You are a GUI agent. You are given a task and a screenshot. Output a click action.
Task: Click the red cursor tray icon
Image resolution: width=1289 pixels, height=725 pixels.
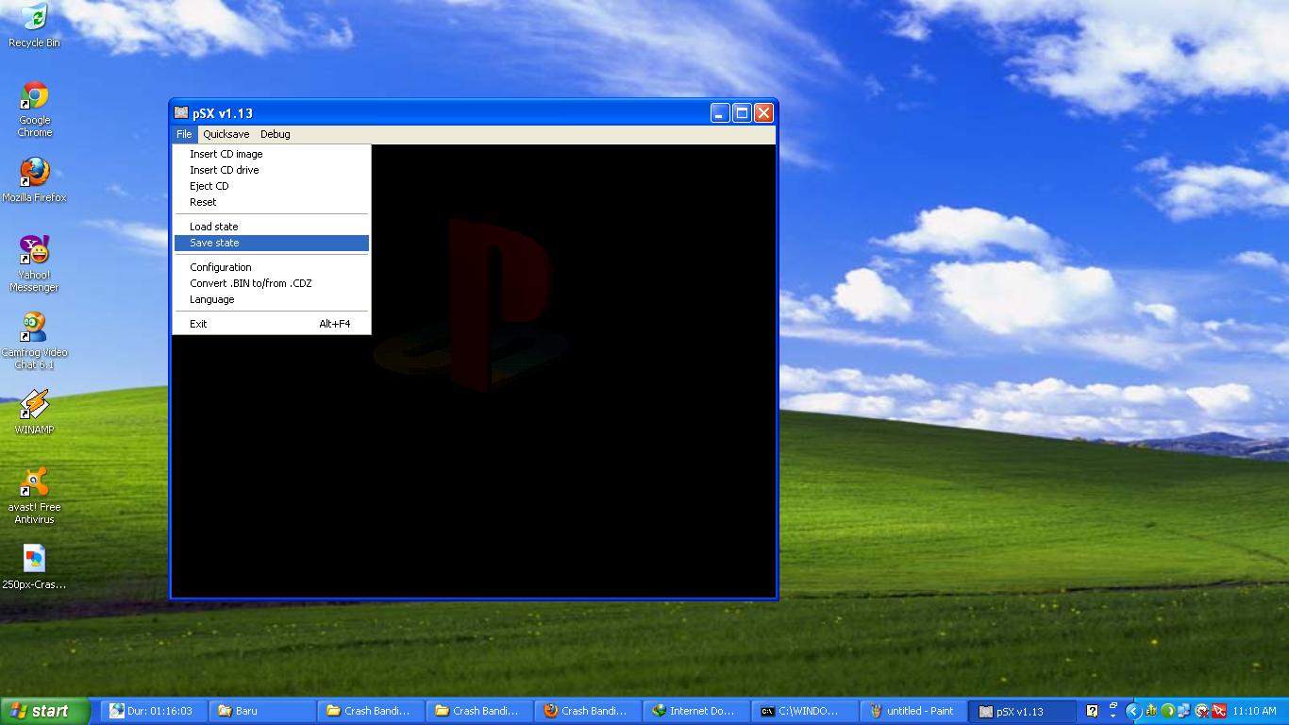point(1219,711)
